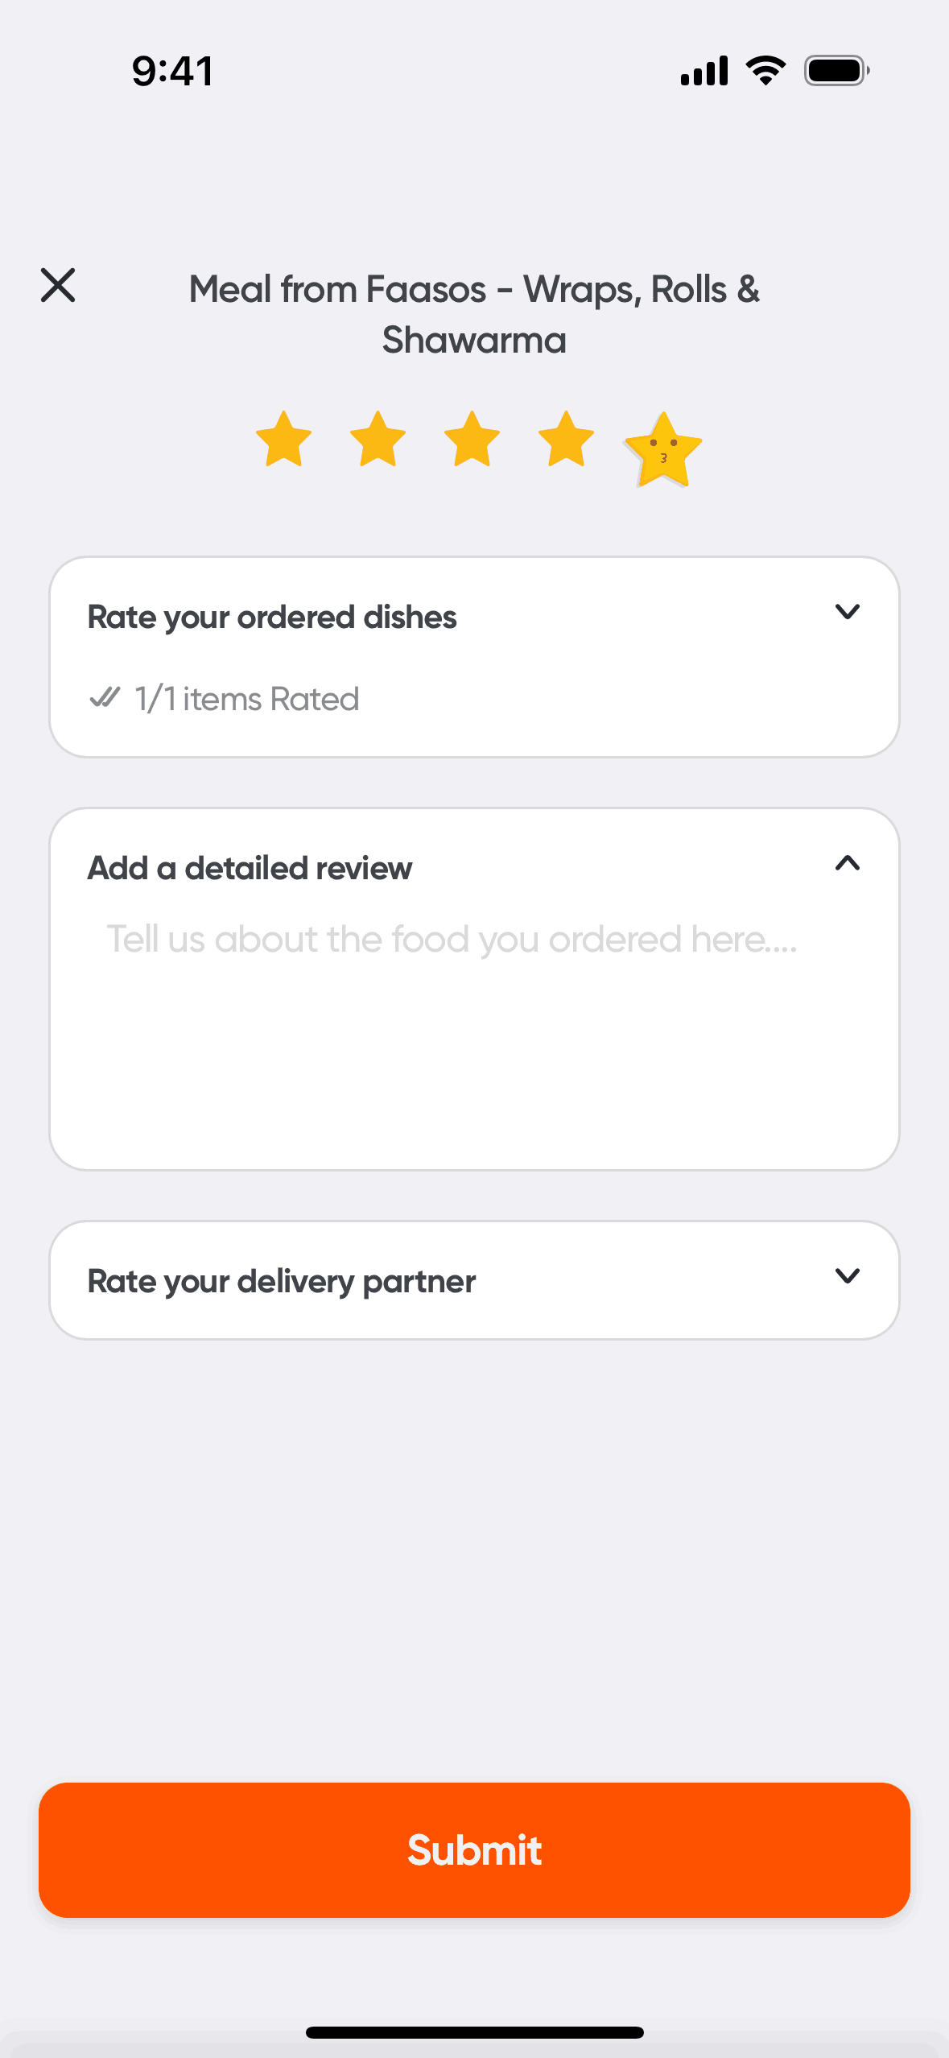Select the third rating star
Image resolution: width=949 pixels, height=2058 pixels.
point(472,440)
